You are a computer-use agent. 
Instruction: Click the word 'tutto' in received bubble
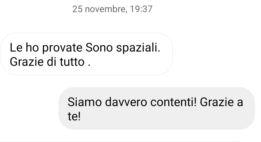72,62
